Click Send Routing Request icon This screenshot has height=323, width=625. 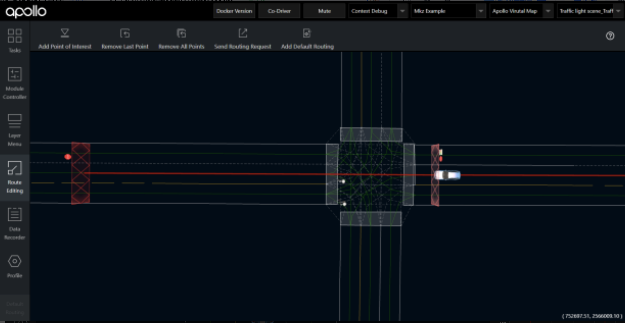tap(243, 34)
